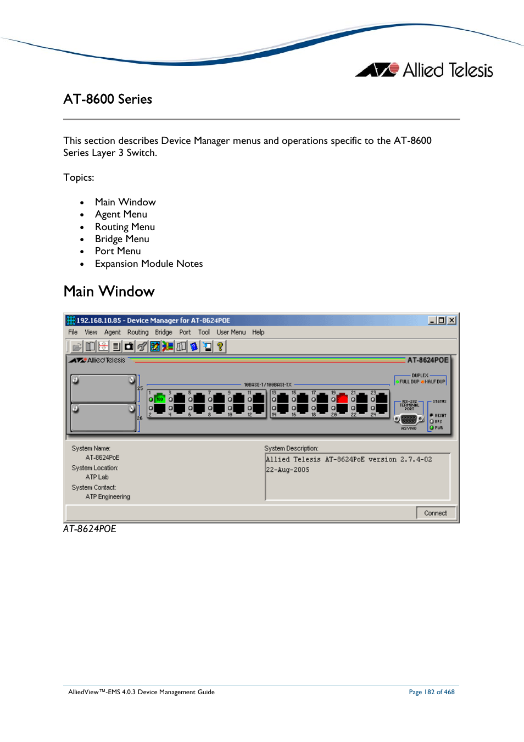Close the Device Manager window

(452, 320)
